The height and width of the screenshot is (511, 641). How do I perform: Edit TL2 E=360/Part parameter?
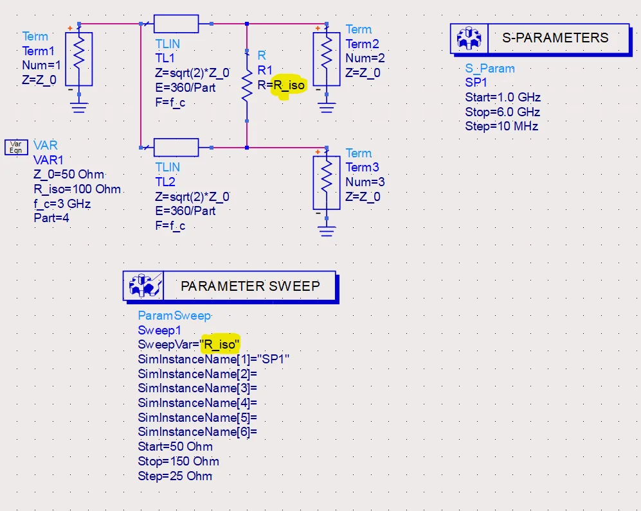tap(185, 211)
